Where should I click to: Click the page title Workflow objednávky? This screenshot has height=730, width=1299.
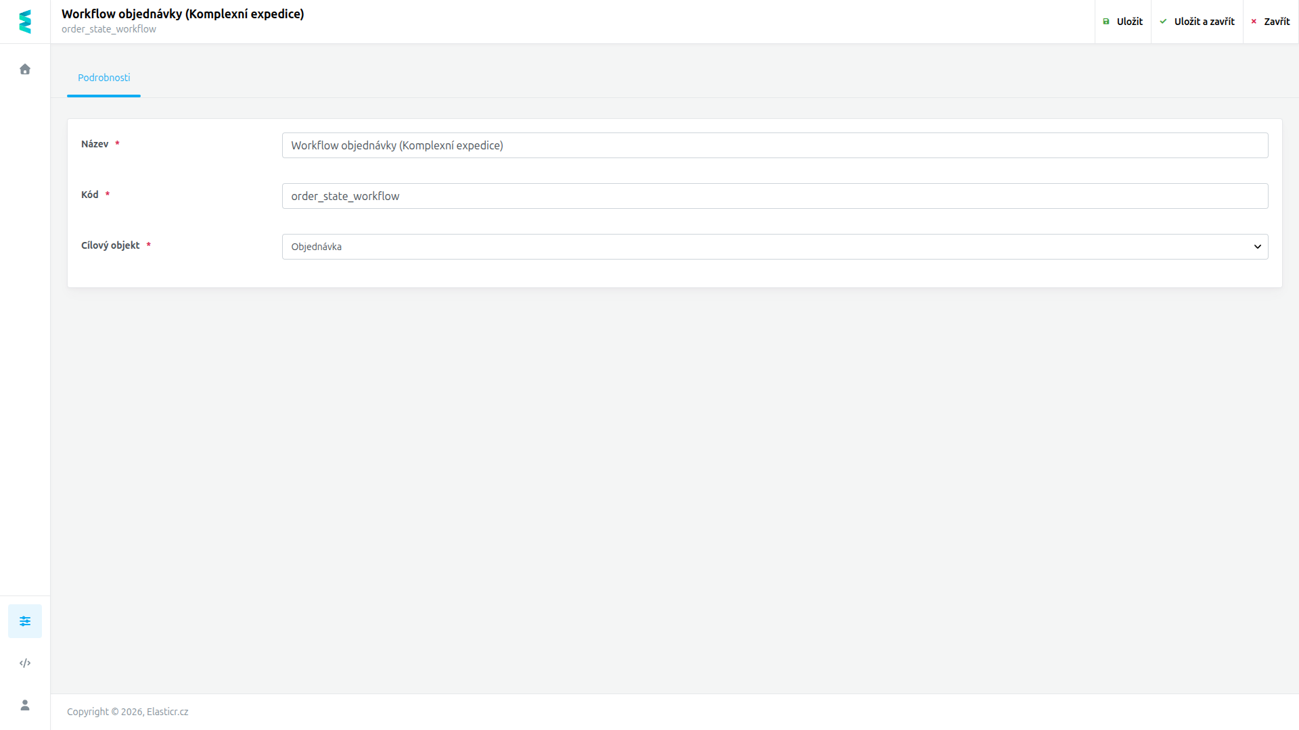[183, 14]
